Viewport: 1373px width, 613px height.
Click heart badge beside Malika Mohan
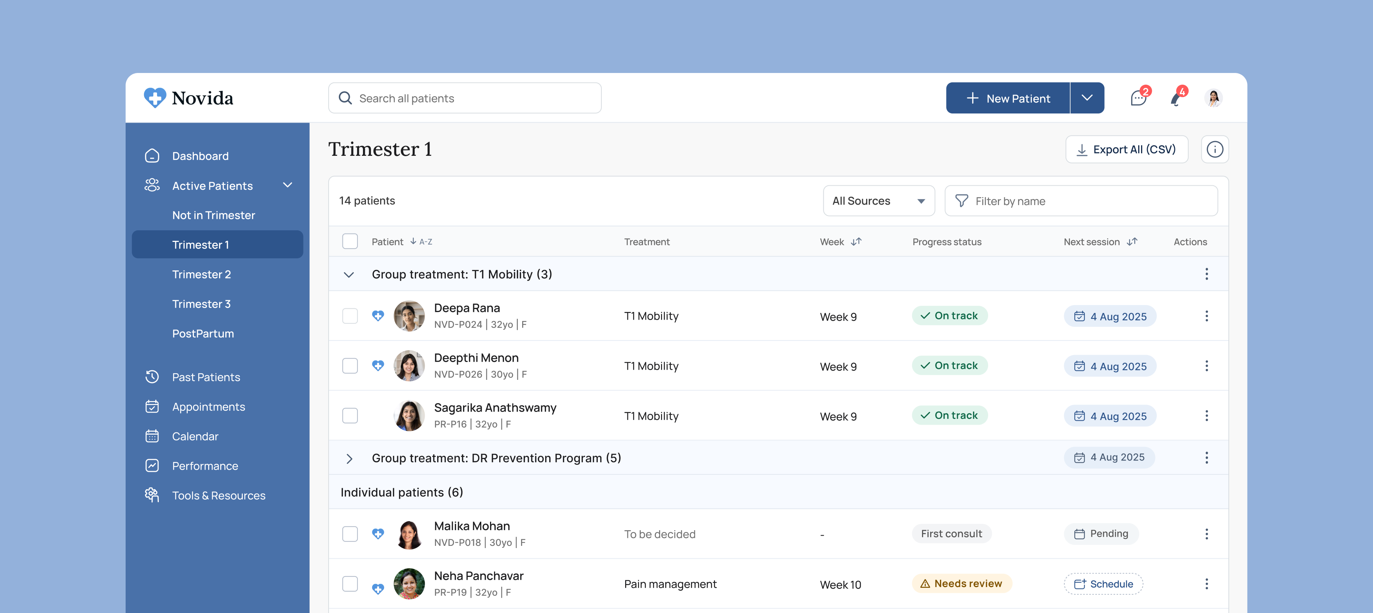[x=378, y=534]
